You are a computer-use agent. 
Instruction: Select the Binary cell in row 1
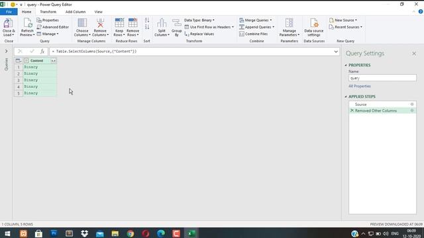[40, 67]
